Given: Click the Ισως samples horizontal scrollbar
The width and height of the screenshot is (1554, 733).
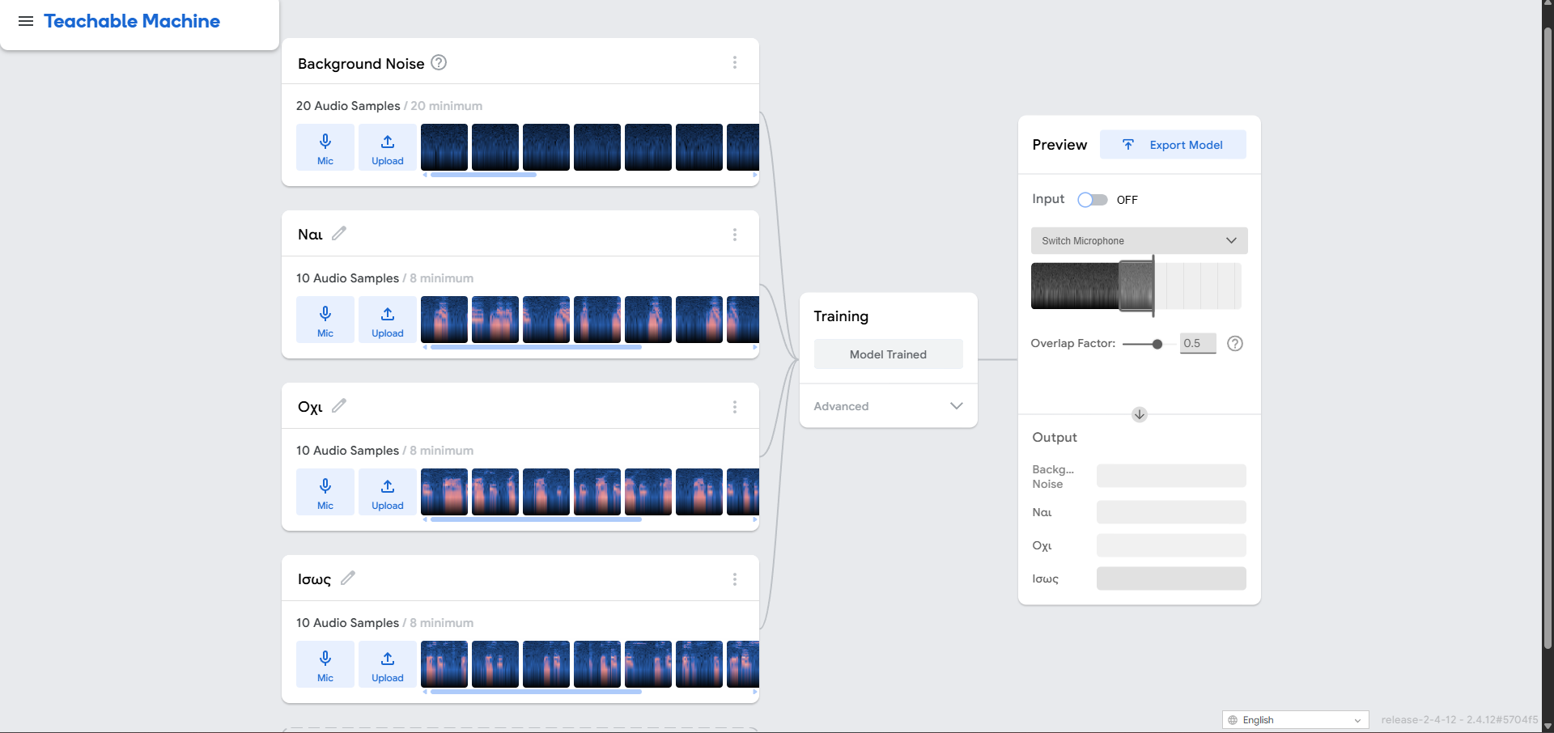Looking at the screenshot, I should 536,692.
